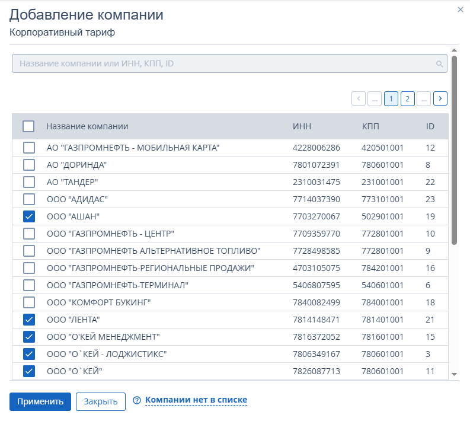Expand later pages via right ellipsis
This screenshot has width=470, height=421.
[423, 98]
